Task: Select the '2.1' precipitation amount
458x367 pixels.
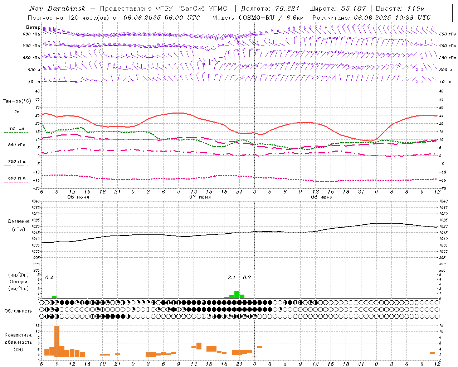Action: click(x=232, y=278)
